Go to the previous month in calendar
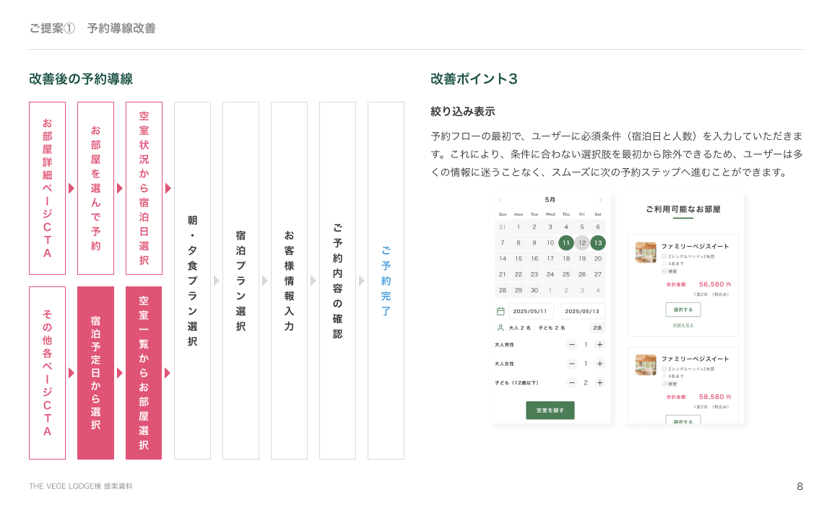 click(500, 200)
